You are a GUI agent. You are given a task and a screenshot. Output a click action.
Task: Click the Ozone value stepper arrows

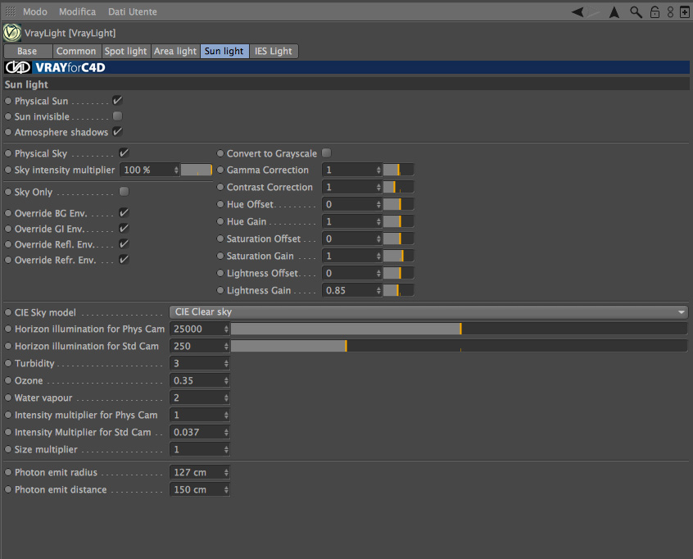(226, 380)
